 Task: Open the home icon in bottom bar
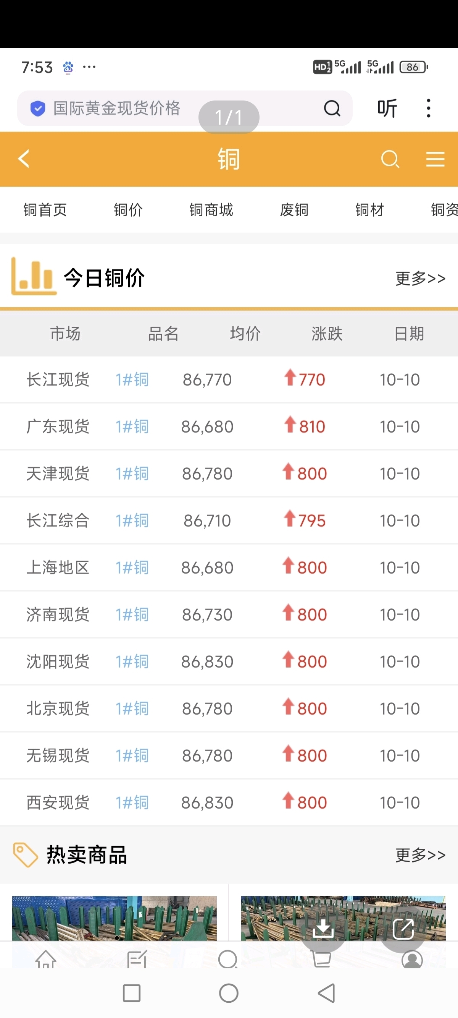pyautogui.click(x=46, y=959)
